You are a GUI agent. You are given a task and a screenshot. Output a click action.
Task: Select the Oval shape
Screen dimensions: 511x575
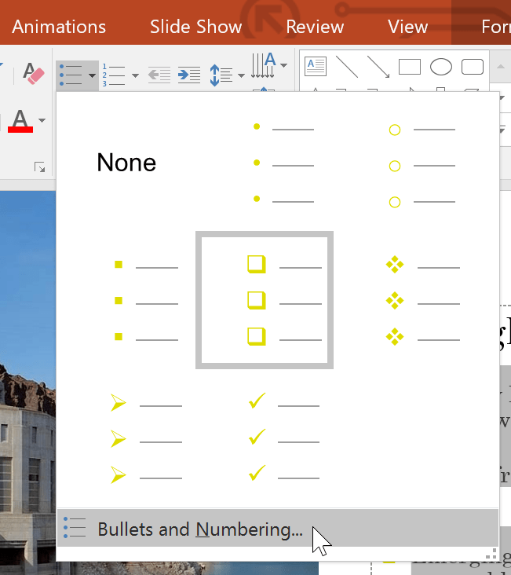pos(441,67)
